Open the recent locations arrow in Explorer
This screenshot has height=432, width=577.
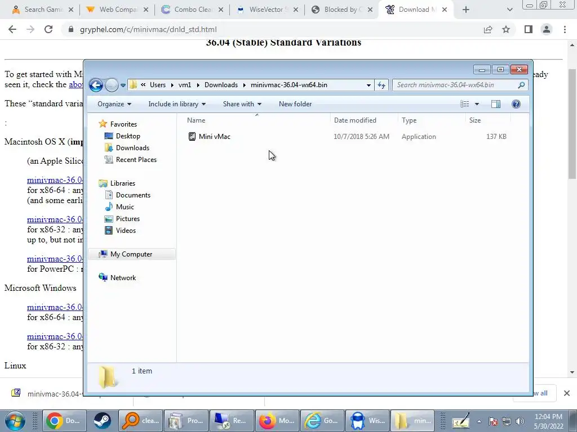pos(123,85)
